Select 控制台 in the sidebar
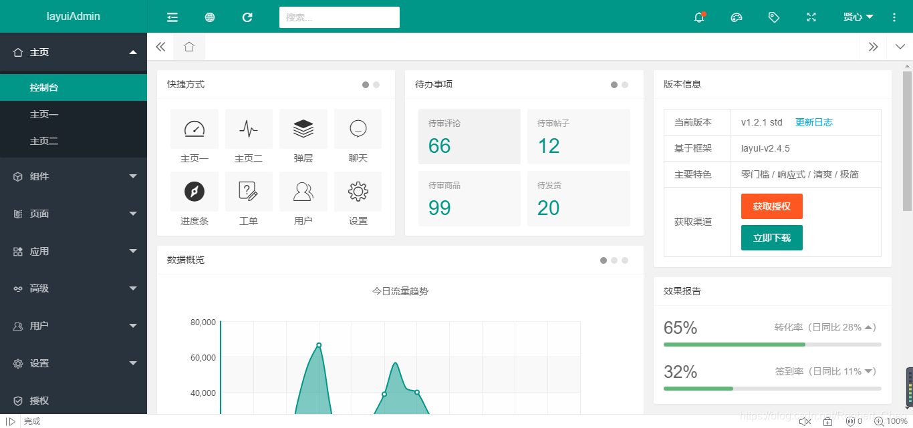This screenshot has width=913, height=428. pos(74,87)
